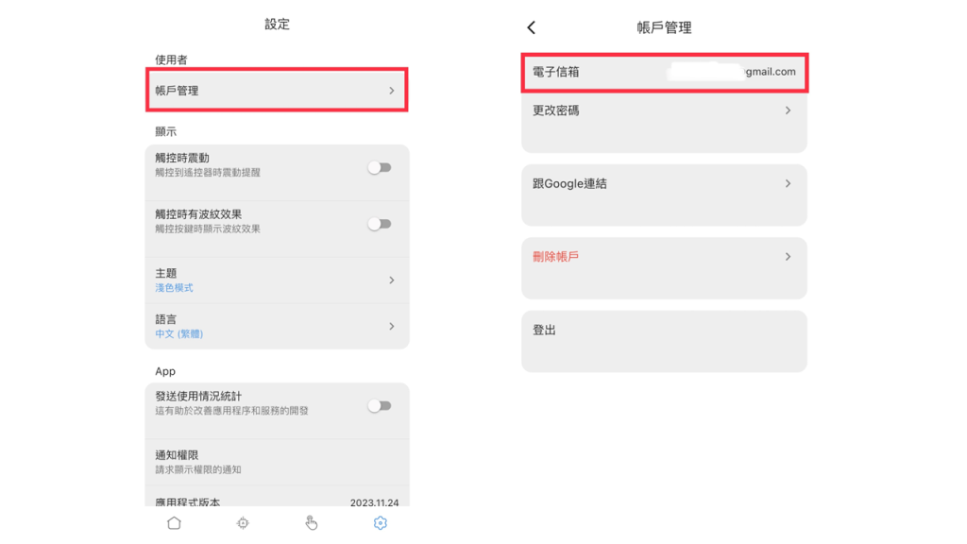
Task: Open the 跟Google連結 row chevron
Action: pyautogui.click(x=788, y=184)
